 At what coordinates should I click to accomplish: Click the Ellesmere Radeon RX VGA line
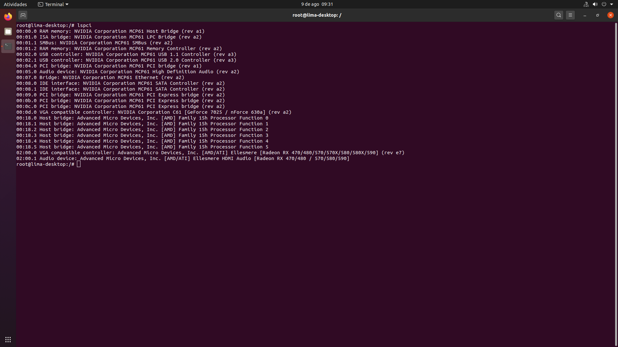click(x=211, y=153)
